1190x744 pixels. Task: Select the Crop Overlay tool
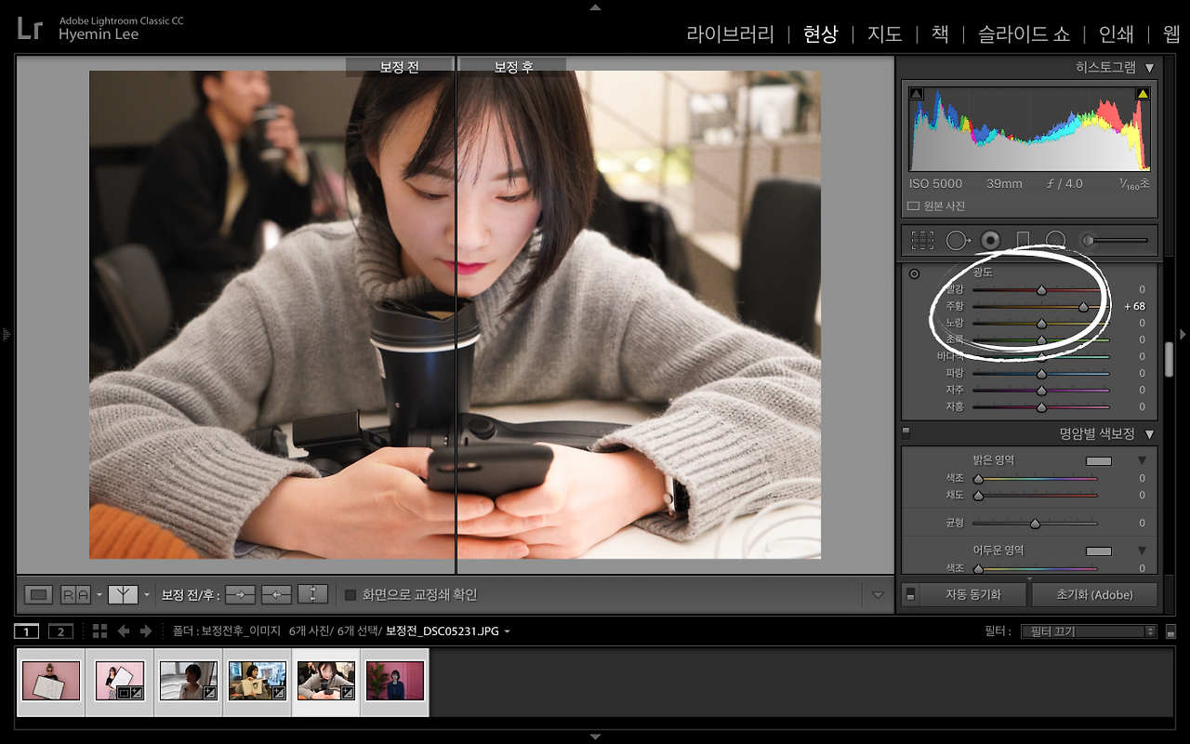coord(922,241)
